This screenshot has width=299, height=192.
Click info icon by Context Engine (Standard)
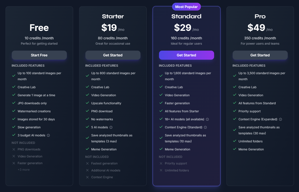[205, 127]
